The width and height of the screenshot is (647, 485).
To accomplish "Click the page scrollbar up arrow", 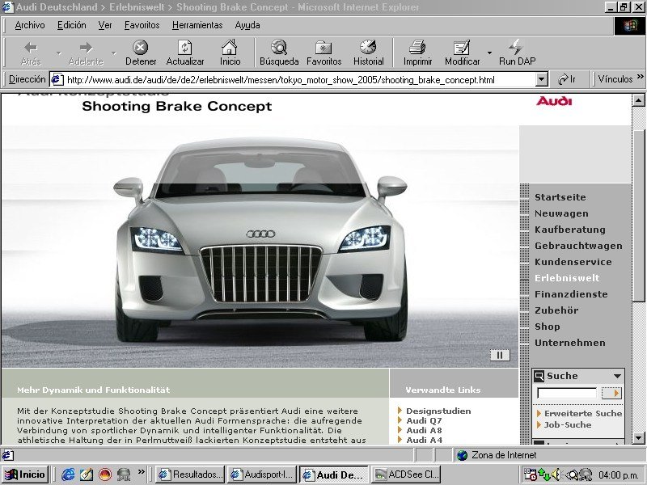I will 638,100.
